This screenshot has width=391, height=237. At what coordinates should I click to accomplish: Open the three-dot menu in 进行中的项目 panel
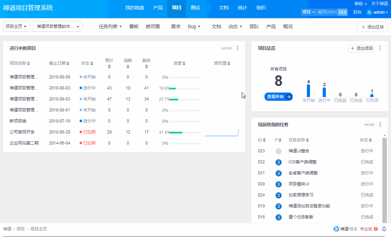(x=237, y=48)
